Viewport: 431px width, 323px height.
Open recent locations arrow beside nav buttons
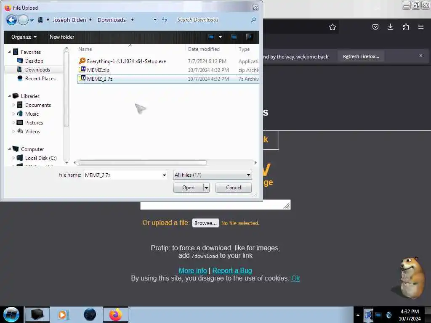32,20
